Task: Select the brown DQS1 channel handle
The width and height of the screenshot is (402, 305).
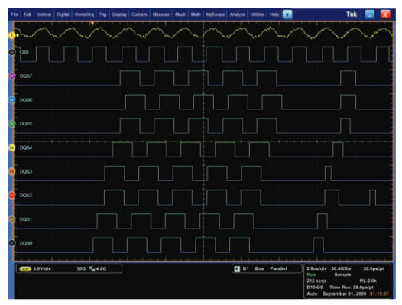Action: (11, 219)
